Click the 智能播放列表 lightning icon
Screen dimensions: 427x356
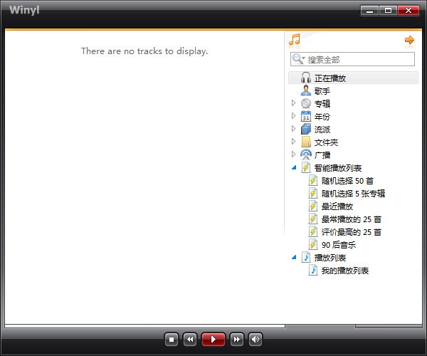[x=306, y=167]
